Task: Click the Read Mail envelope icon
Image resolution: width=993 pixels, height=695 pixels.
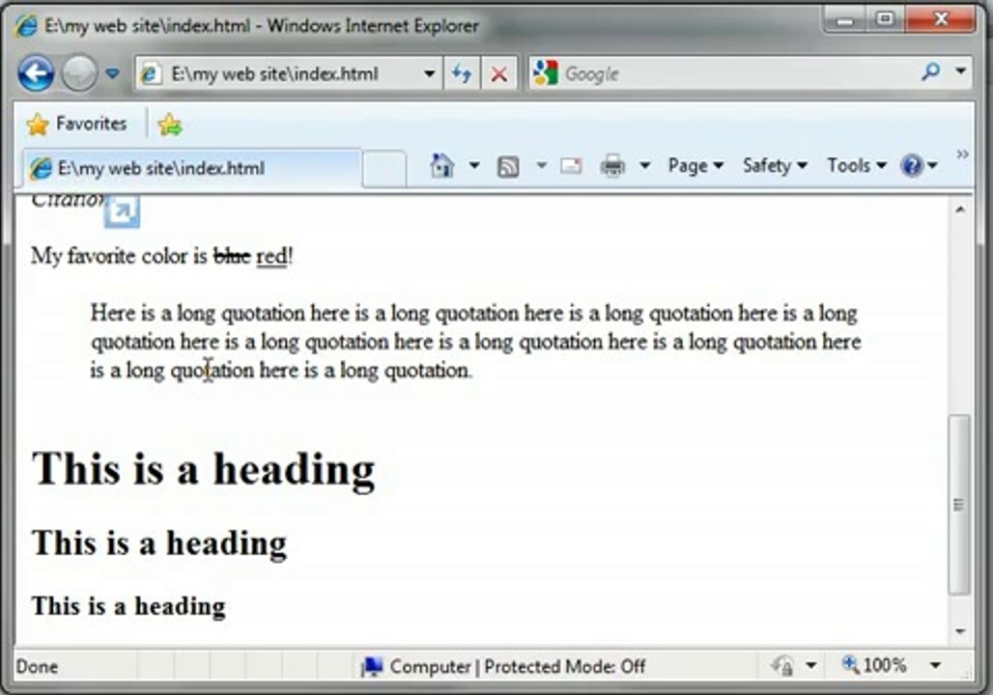Action: (571, 166)
